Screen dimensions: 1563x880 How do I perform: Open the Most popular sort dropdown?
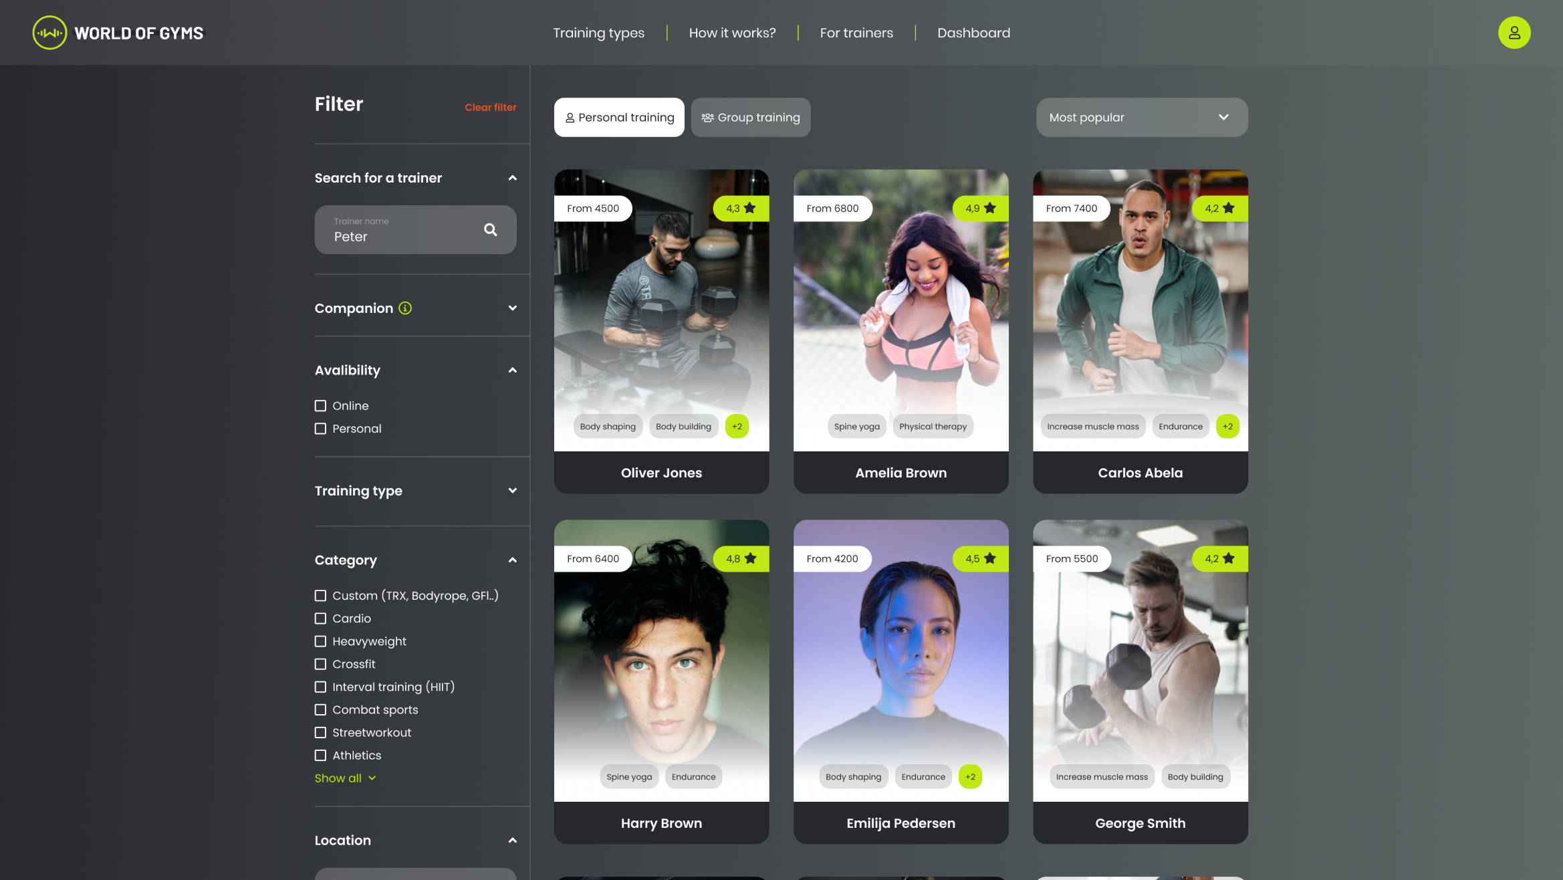coord(1141,118)
